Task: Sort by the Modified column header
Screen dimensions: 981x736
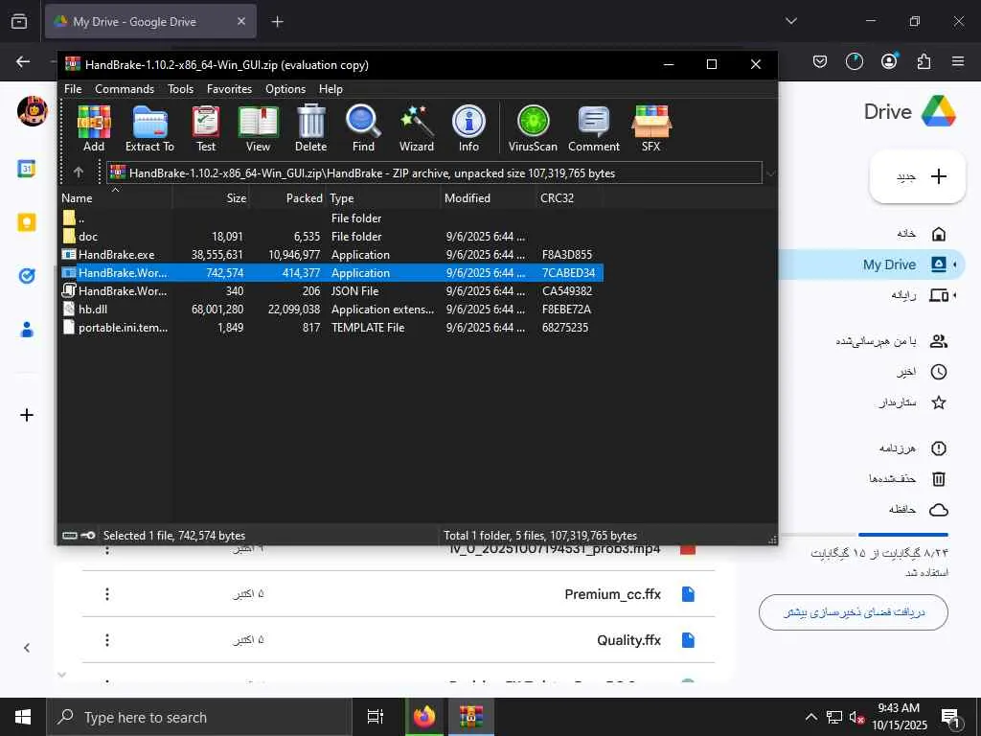Action: click(x=488, y=197)
